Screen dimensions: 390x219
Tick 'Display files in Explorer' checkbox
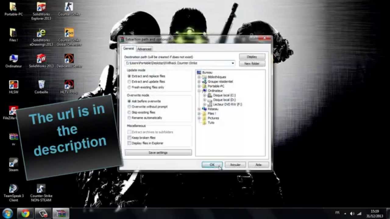pyautogui.click(x=146, y=143)
